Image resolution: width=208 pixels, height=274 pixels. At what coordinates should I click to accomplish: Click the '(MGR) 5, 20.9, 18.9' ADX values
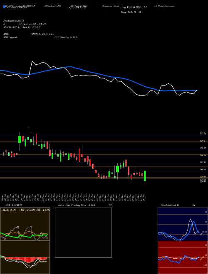pyautogui.click(x=42, y=34)
